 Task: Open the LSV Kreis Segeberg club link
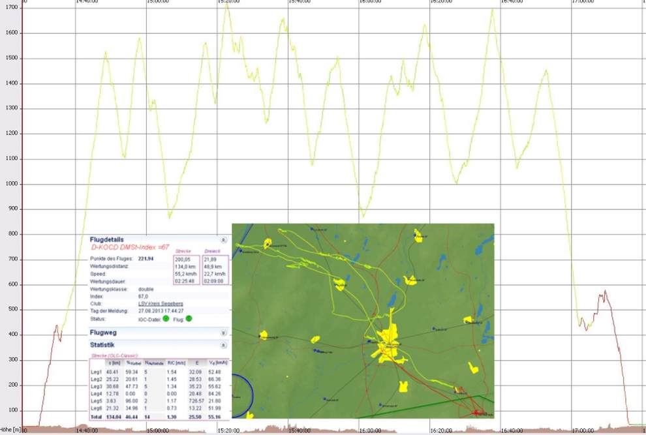[161, 303]
